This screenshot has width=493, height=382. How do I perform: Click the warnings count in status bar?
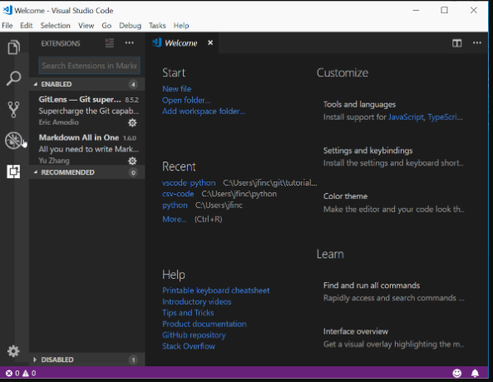pyautogui.click(x=29, y=373)
